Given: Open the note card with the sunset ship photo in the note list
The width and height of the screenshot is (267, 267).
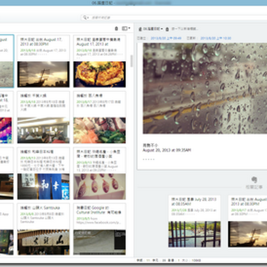Looking at the screenshot, I should (43, 61).
